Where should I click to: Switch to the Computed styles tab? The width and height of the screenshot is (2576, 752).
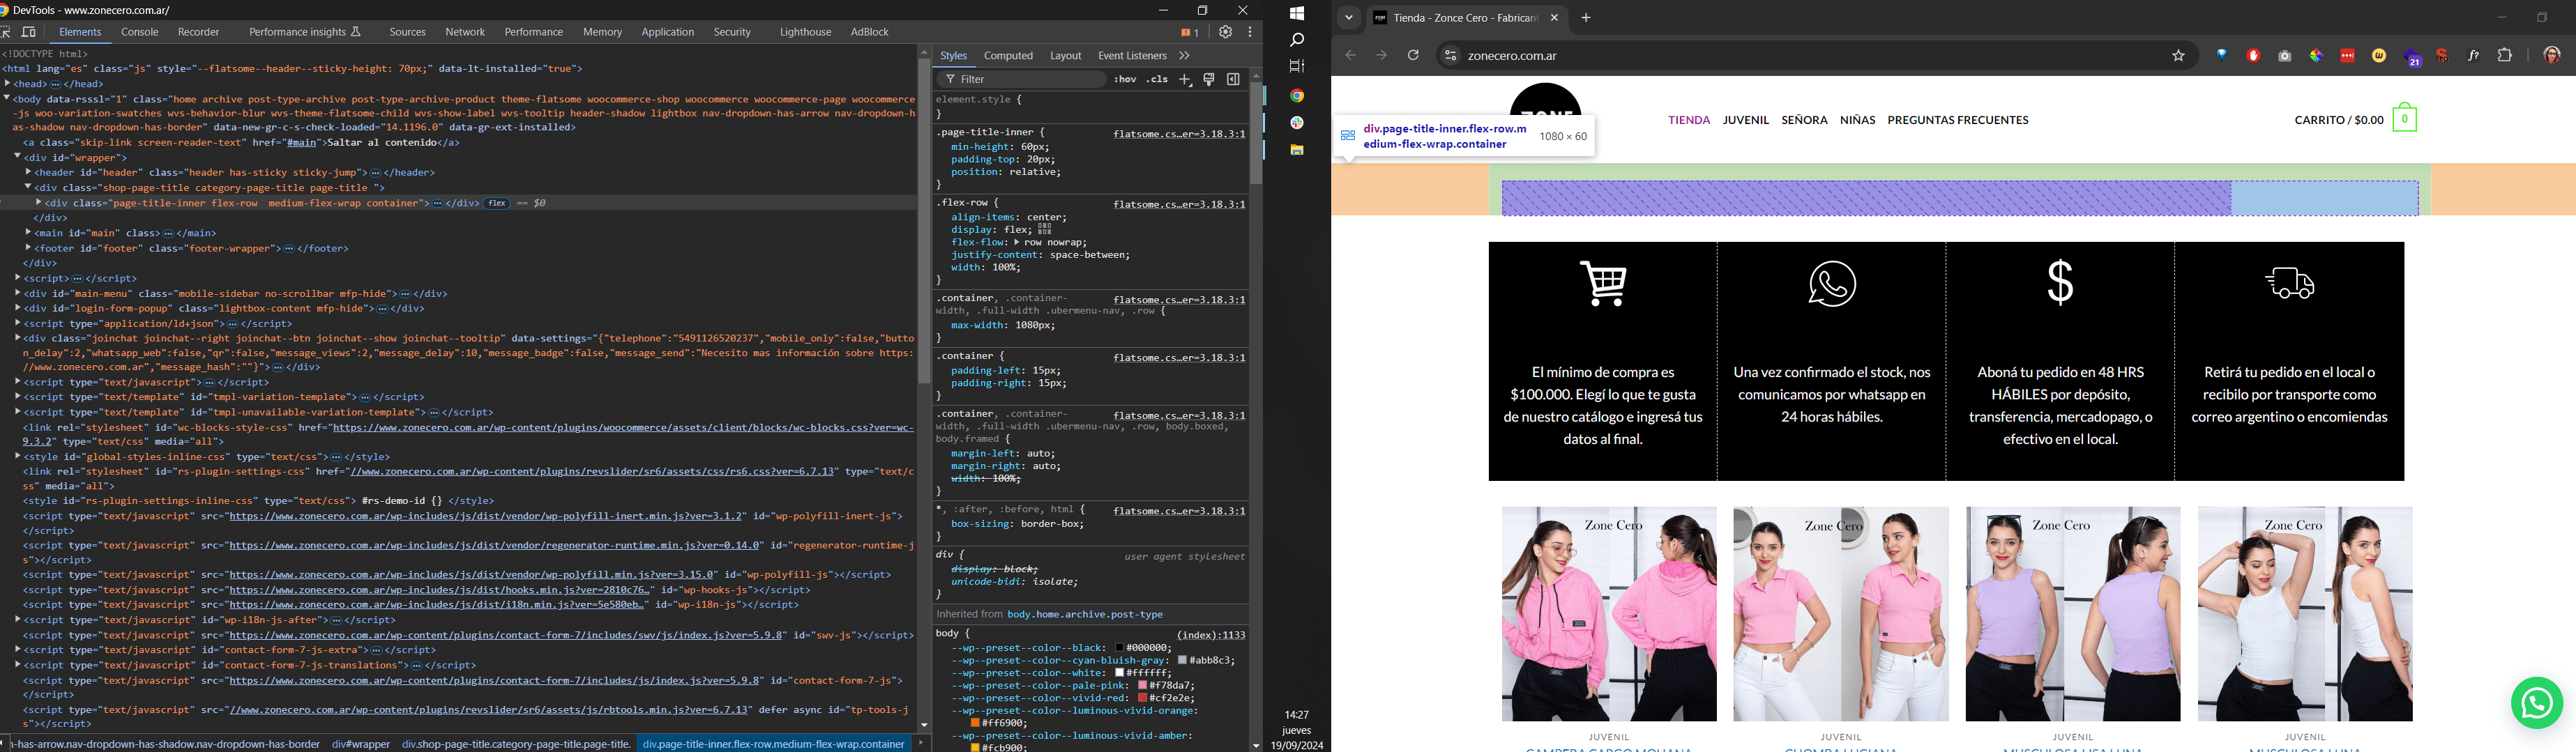[1008, 56]
